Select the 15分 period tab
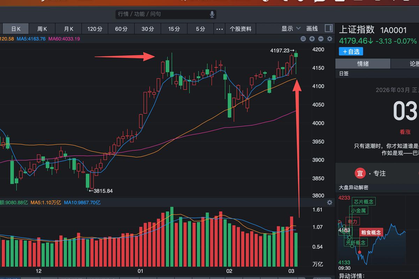419x279 pixels. pos(174,29)
